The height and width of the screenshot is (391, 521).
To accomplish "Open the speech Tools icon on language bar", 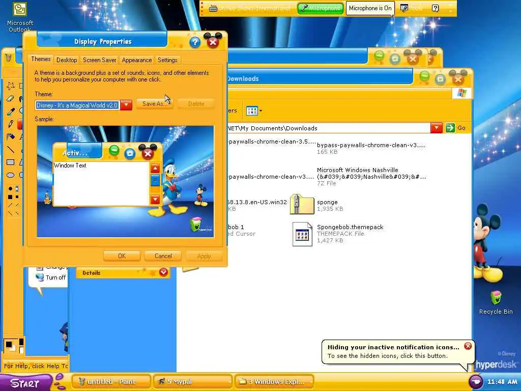I will click(404, 8).
